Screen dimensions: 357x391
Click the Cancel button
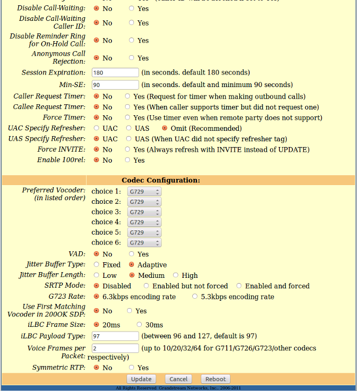(178, 379)
